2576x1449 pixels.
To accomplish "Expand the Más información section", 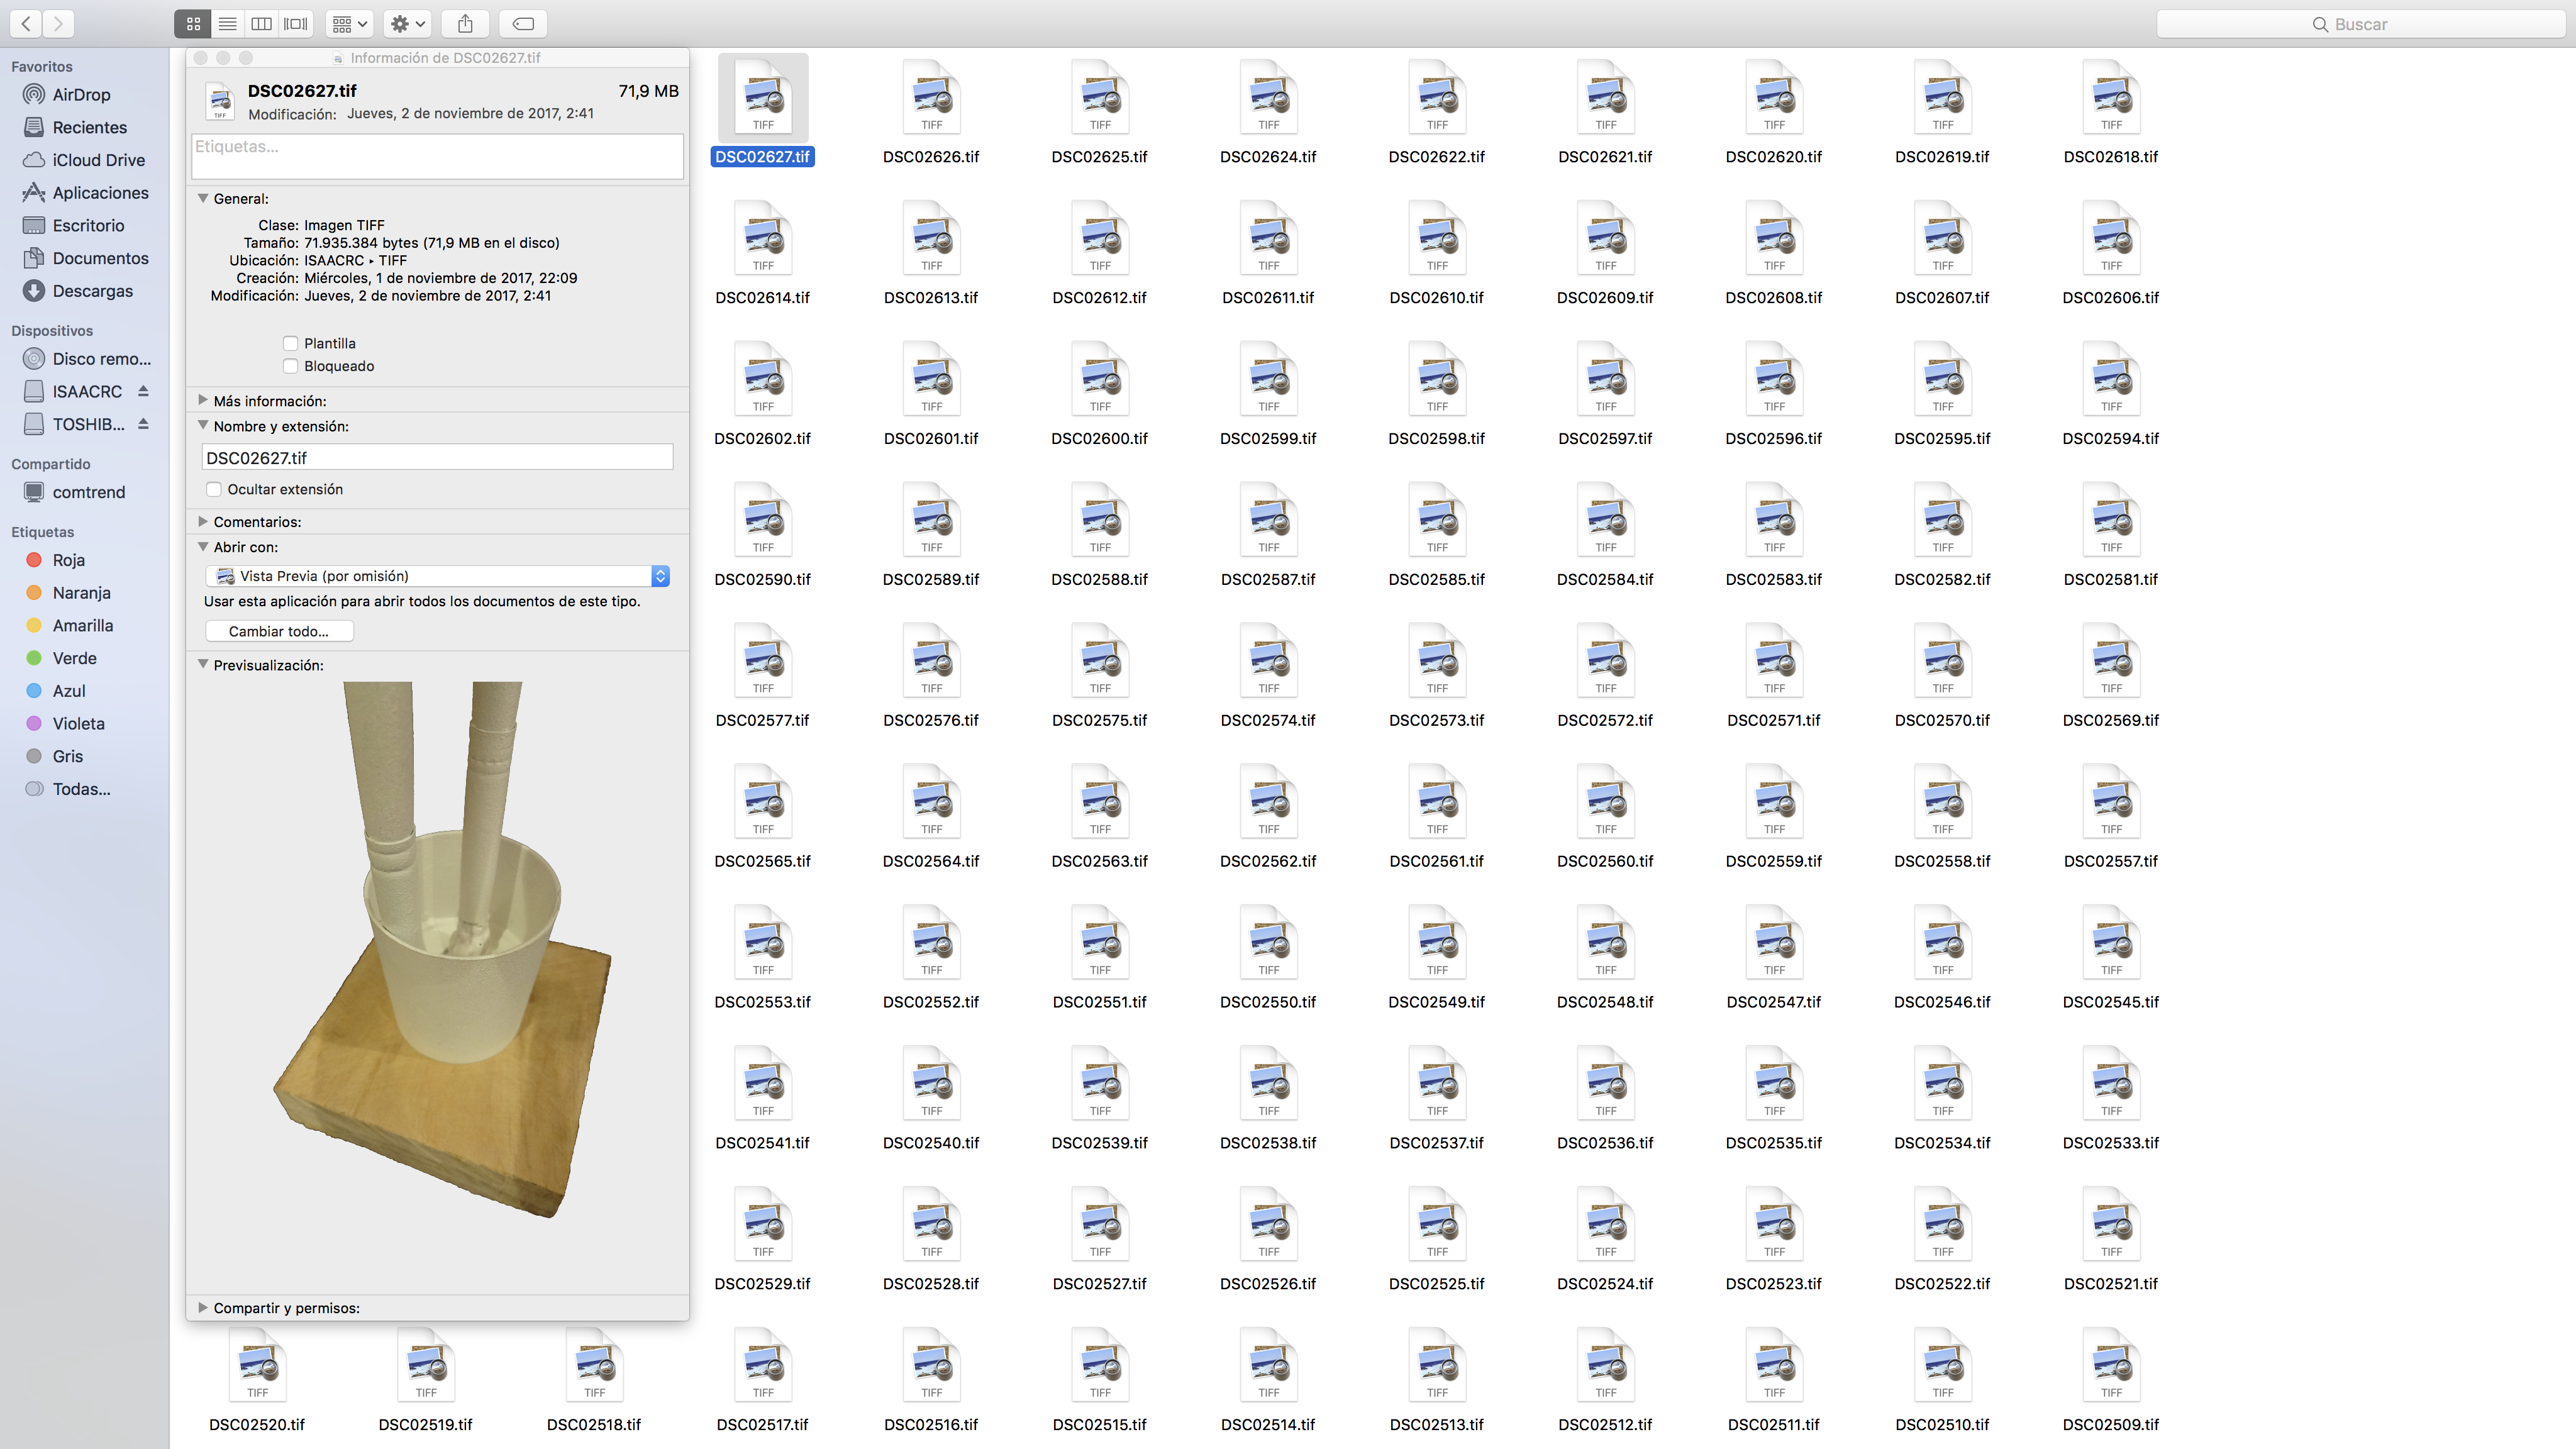I will click(203, 400).
